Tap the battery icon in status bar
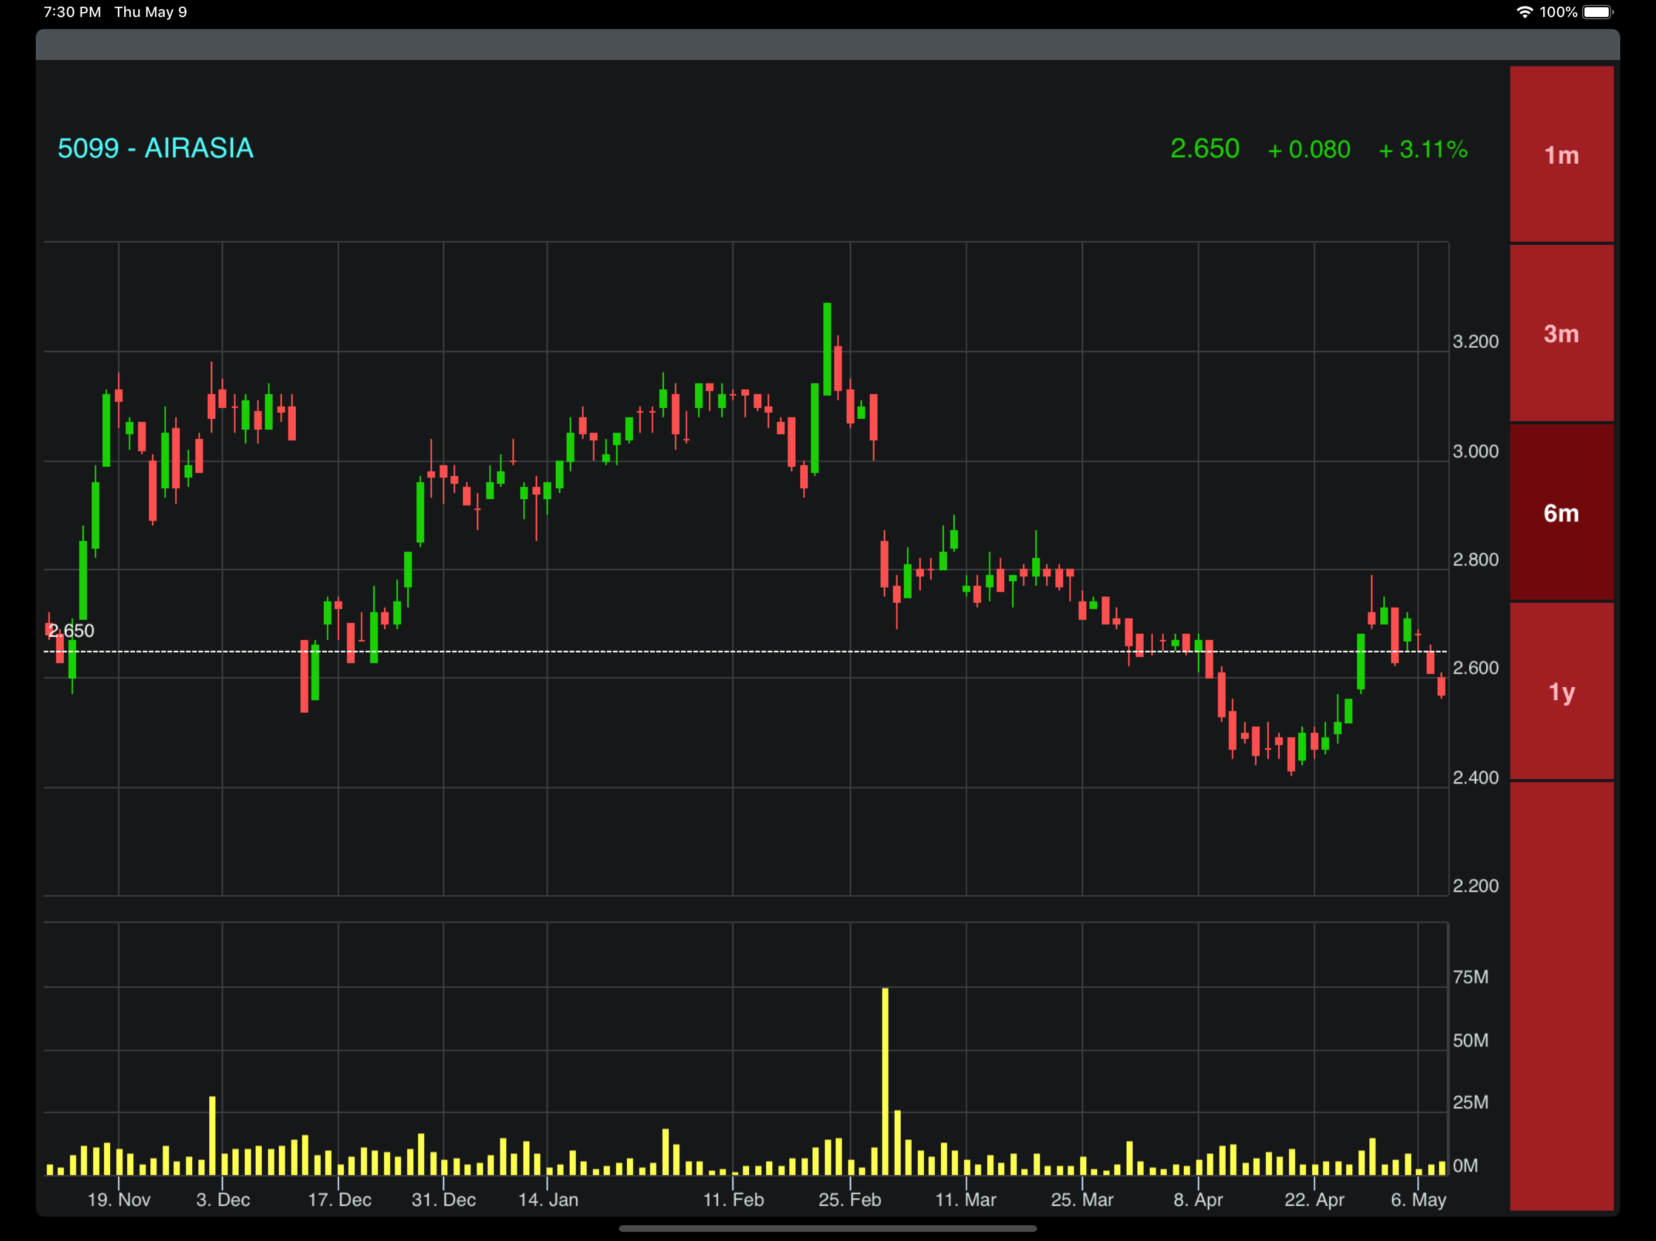This screenshot has height=1241, width=1656. click(x=1598, y=12)
